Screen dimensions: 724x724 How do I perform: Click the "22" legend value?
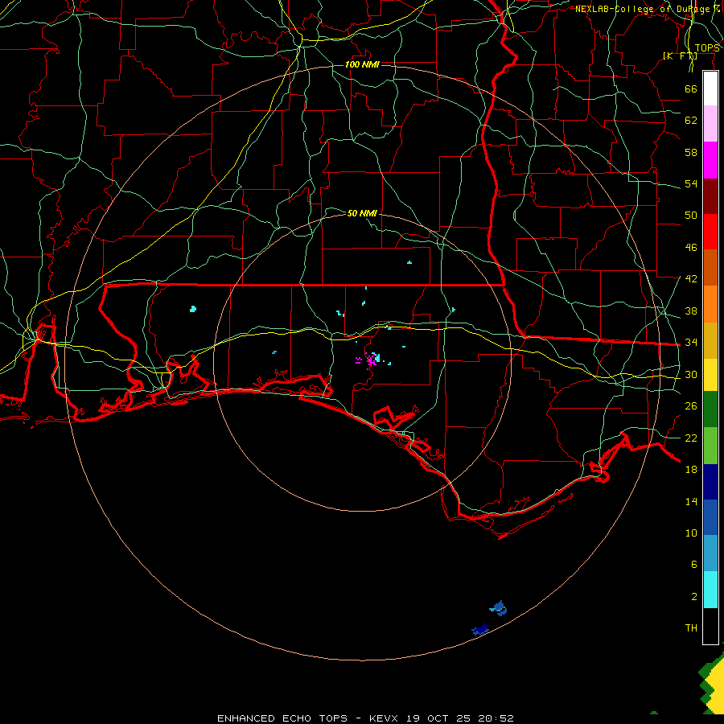pyautogui.click(x=691, y=438)
